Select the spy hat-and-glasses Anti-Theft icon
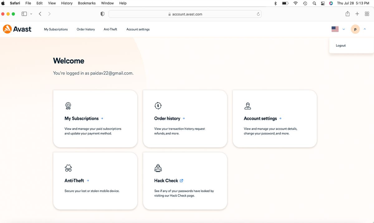 tap(68, 168)
